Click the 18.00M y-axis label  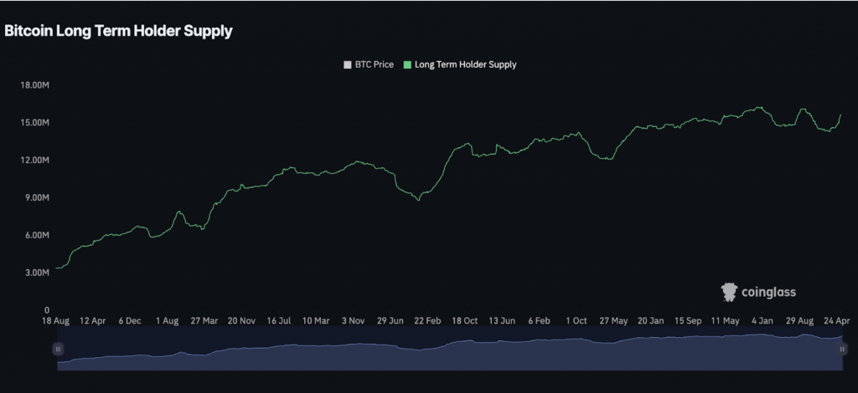(36, 85)
